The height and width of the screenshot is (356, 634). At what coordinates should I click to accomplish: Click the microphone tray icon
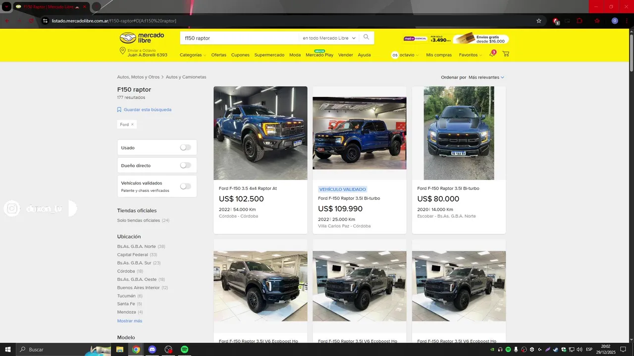(x=516, y=350)
